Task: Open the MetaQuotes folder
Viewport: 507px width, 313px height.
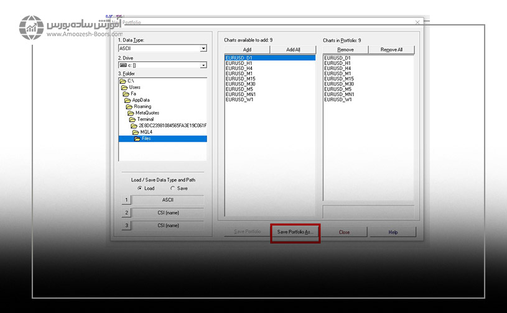Action: coord(147,113)
